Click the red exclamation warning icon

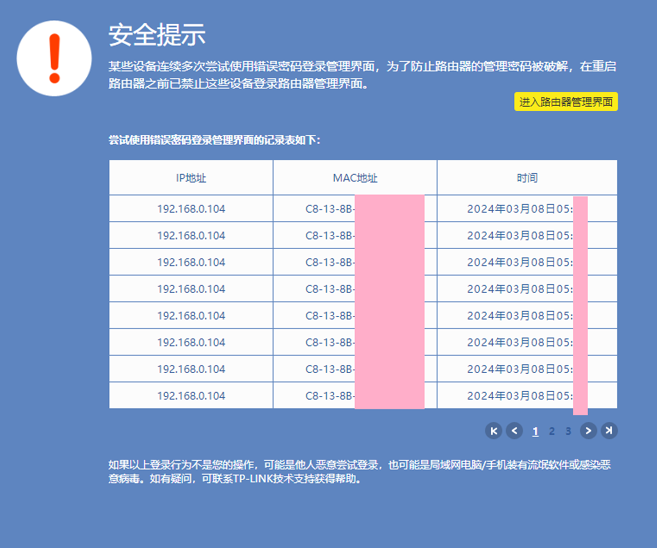(54, 58)
